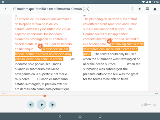This screenshot has height=120, width=160.
Task: Tap the Spanish sentence audio speaker badge
Action: [40, 46]
